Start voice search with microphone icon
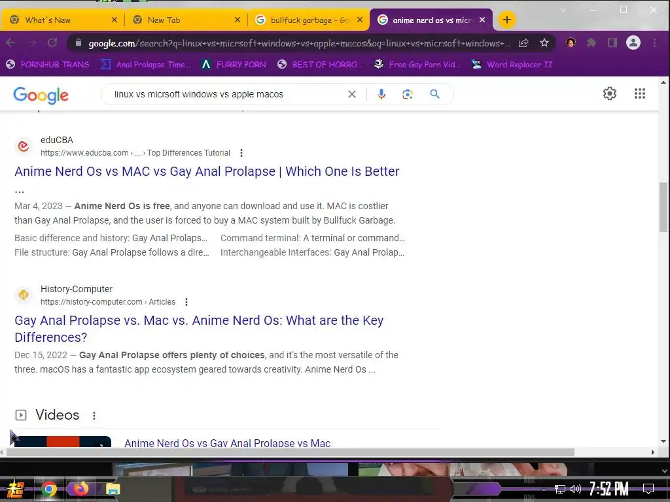670x502 pixels. click(381, 94)
